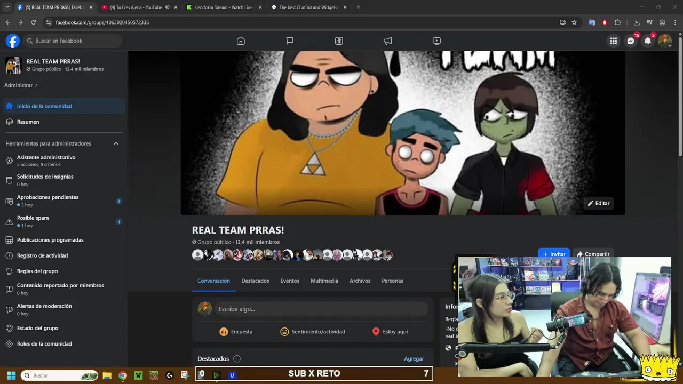This screenshot has width=683, height=384.
Task: Open the Extensions puzzle icon
Action: [618, 22]
